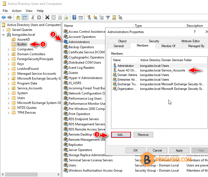The height and width of the screenshot is (177, 208).
Task: Open the File menu
Action: pos(5,11)
